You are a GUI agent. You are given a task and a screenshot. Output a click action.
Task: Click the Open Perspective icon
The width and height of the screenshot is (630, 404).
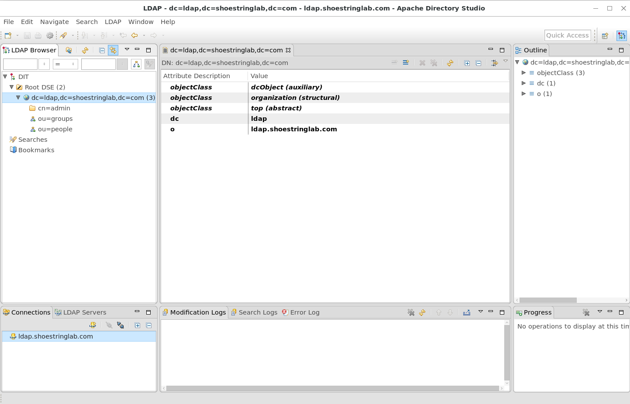tap(605, 36)
